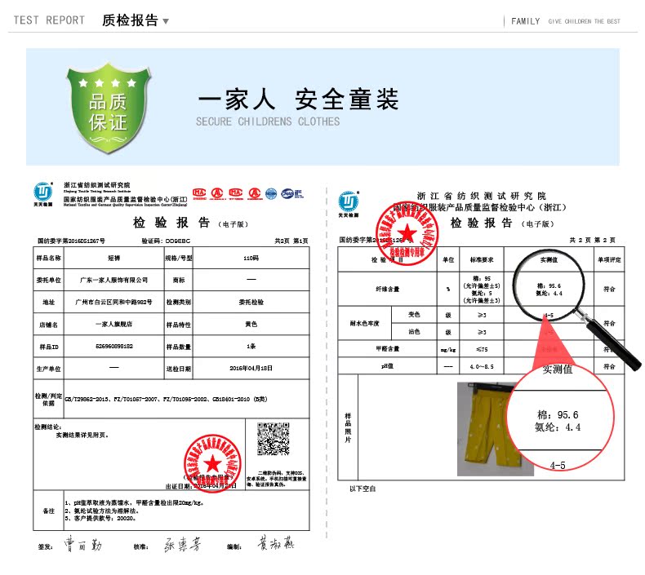Click the 广东一家人服饰有限公司 cell
Image resolution: width=645 pixels, height=575 pixels.
(114, 280)
